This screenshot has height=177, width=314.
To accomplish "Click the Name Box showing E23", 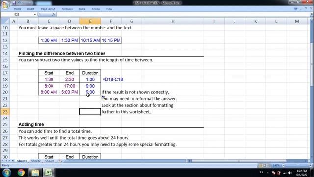I will [17, 14].
